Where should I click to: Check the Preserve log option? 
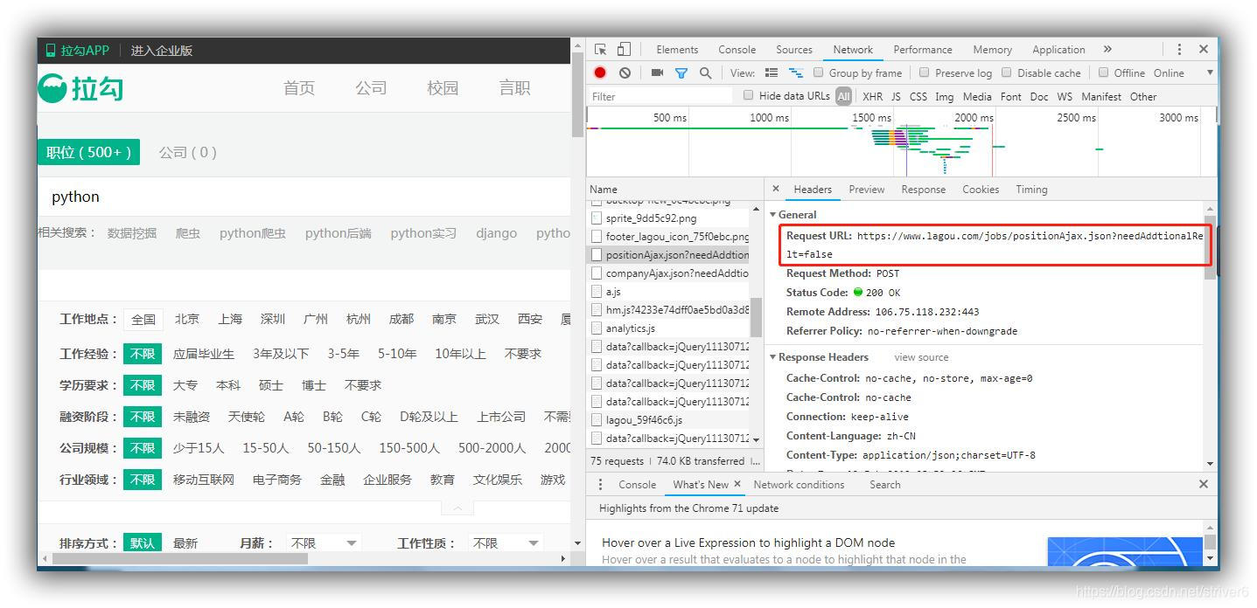pyautogui.click(x=924, y=73)
